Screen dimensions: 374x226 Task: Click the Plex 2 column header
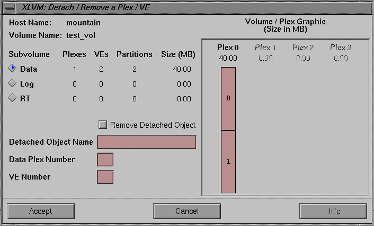pyautogui.click(x=303, y=48)
